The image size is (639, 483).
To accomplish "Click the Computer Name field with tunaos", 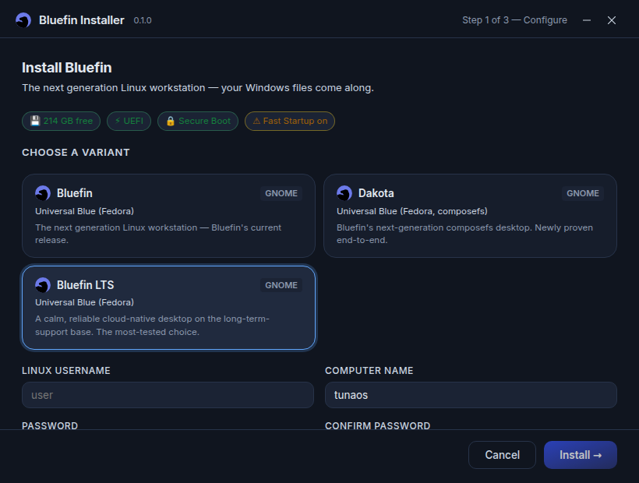I will tap(471, 395).
